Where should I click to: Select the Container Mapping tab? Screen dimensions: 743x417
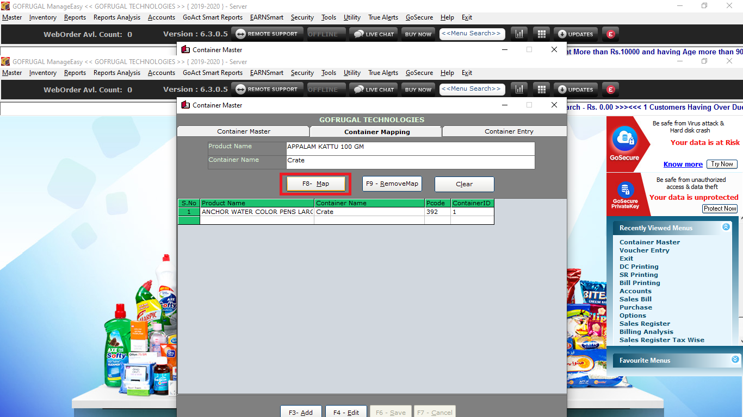377,131
